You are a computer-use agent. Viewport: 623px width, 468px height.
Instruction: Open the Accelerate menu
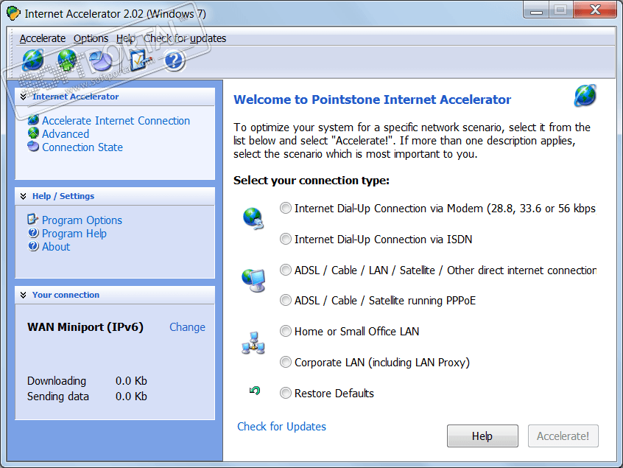[x=43, y=38]
